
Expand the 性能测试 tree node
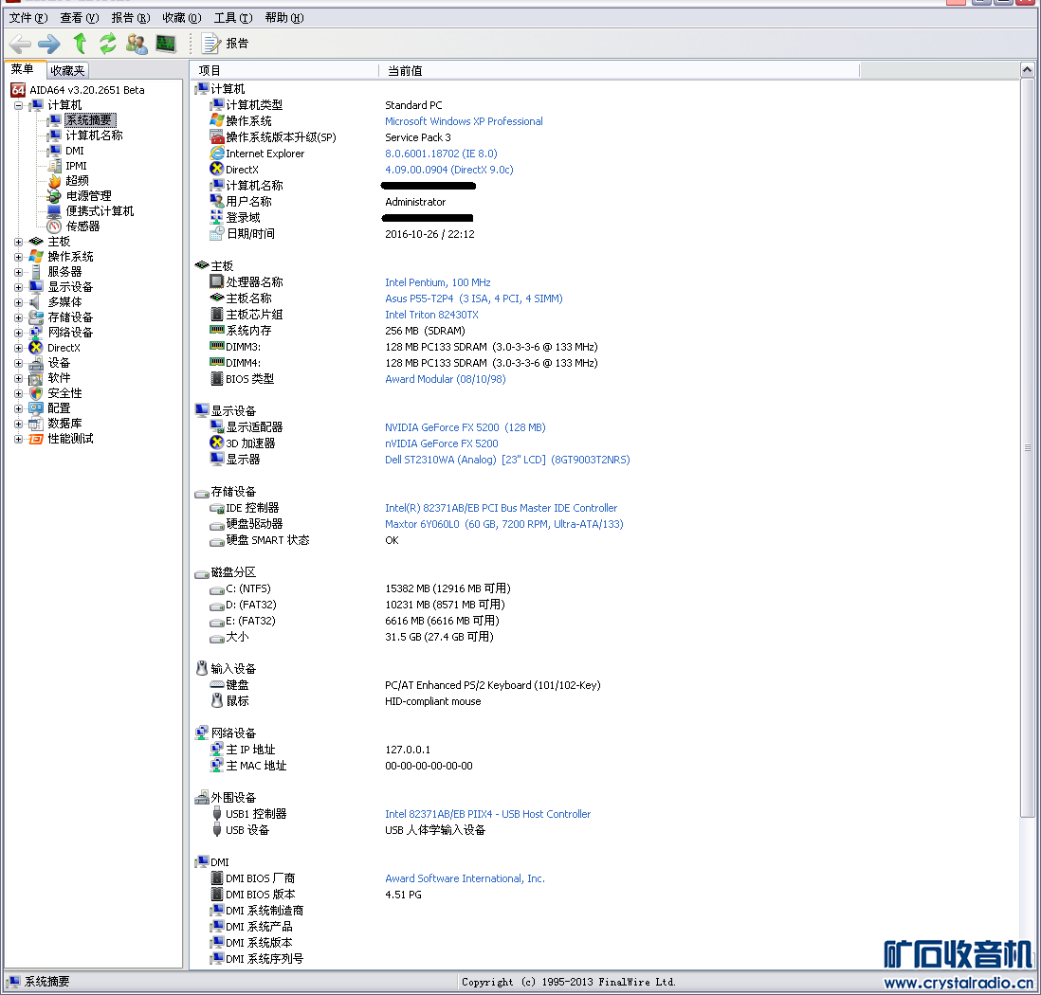click(19, 440)
